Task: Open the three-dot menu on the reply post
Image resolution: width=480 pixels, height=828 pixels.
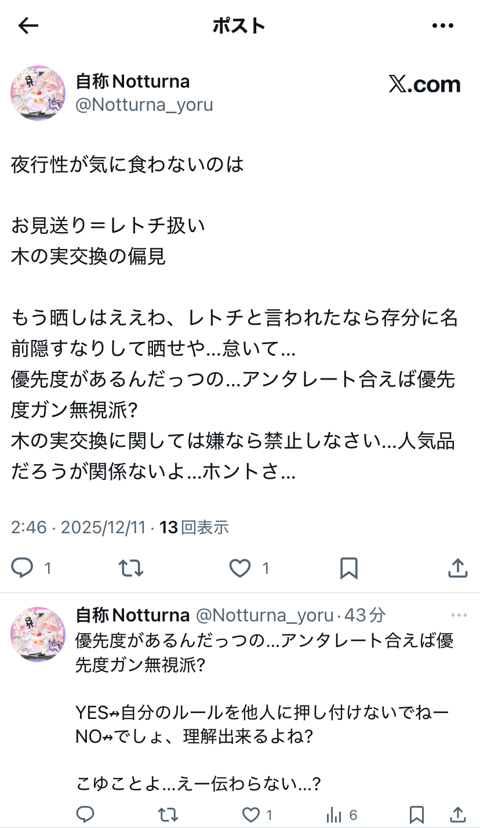Action: (459, 615)
